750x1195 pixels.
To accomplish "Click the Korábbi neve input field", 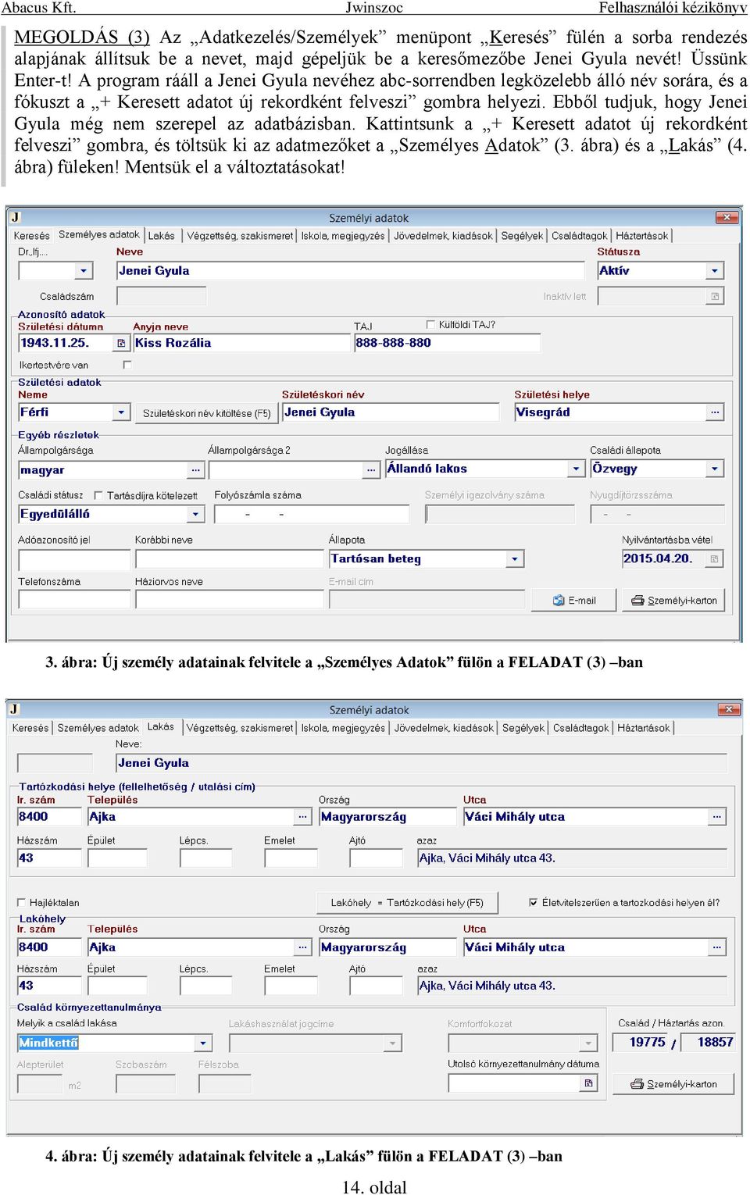I will point(229,559).
